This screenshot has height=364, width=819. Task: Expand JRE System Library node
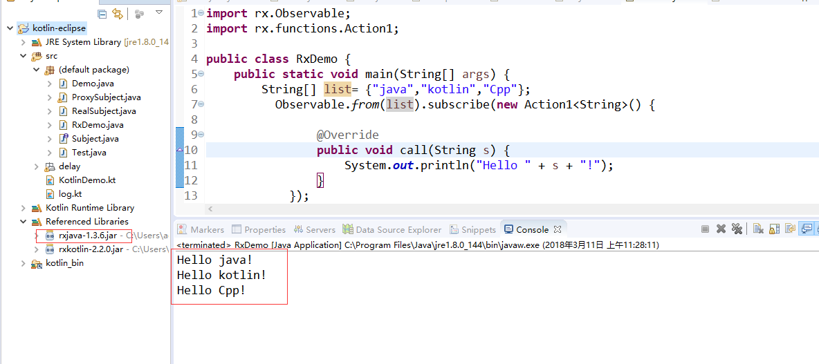click(23, 42)
